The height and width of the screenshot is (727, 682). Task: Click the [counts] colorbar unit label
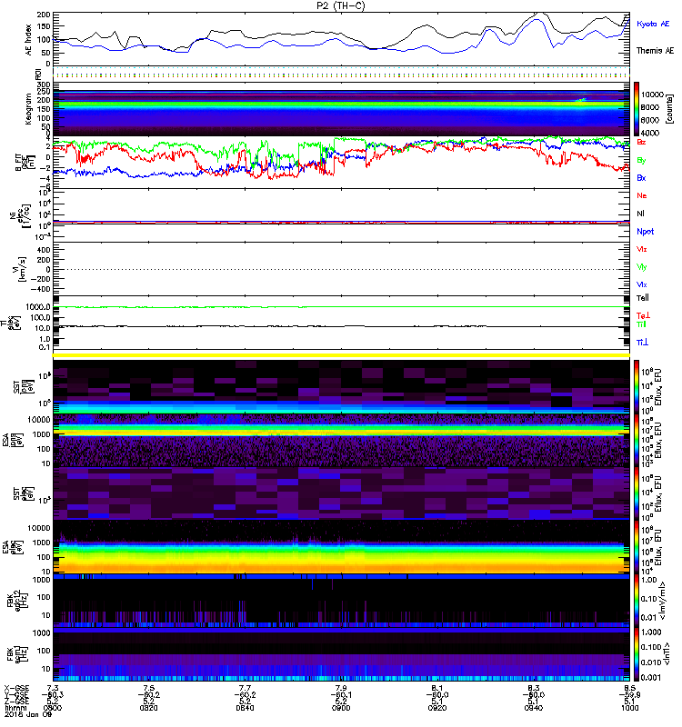tap(669, 109)
